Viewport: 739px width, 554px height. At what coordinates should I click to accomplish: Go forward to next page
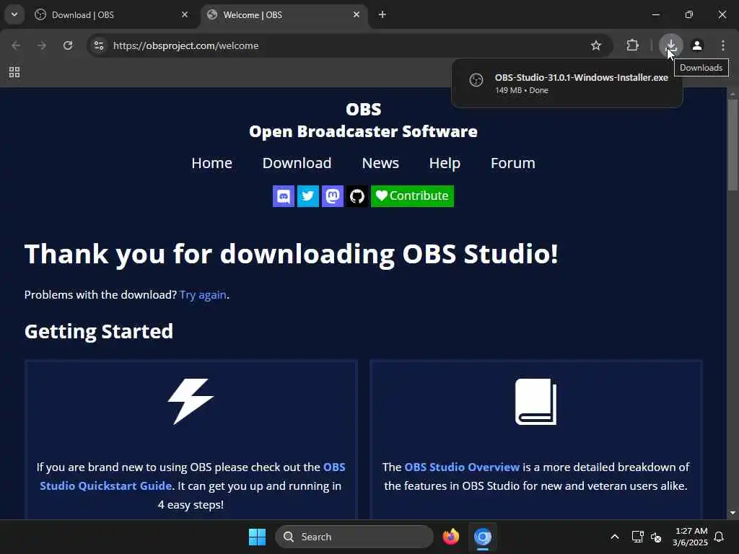pyautogui.click(x=42, y=45)
